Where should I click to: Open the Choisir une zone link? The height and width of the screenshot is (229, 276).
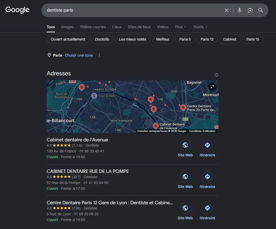pyautogui.click(x=79, y=55)
